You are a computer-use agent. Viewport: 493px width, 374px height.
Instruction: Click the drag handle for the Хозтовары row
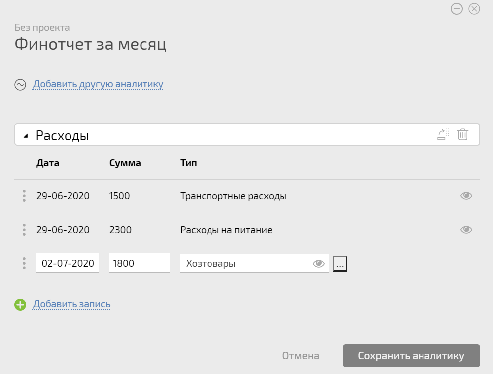pos(24,263)
